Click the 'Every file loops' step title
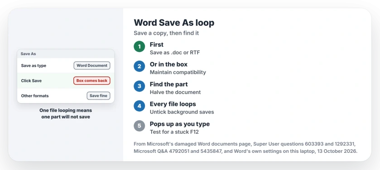Screen dimensions: 380x170 click(173, 104)
